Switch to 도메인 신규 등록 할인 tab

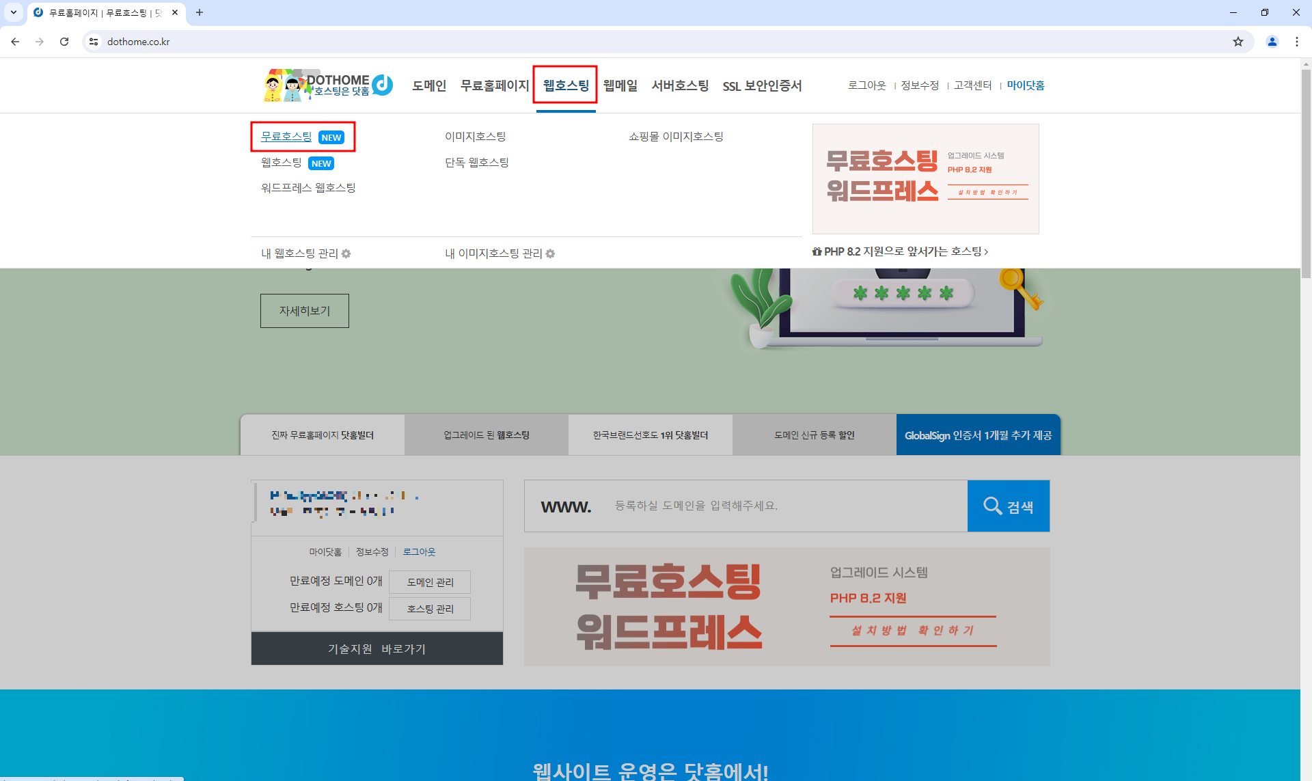(x=815, y=435)
